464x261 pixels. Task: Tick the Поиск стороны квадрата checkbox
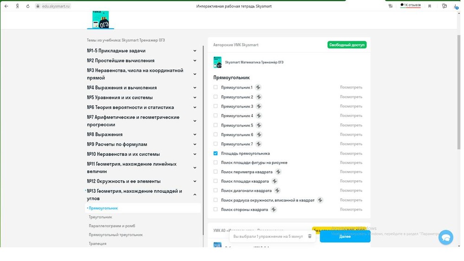pyautogui.click(x=215, y=210)
